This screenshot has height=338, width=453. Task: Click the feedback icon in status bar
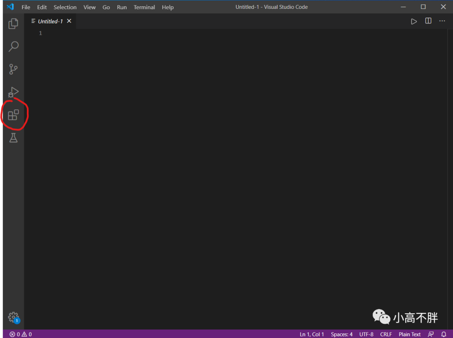[x=431, y=334]
